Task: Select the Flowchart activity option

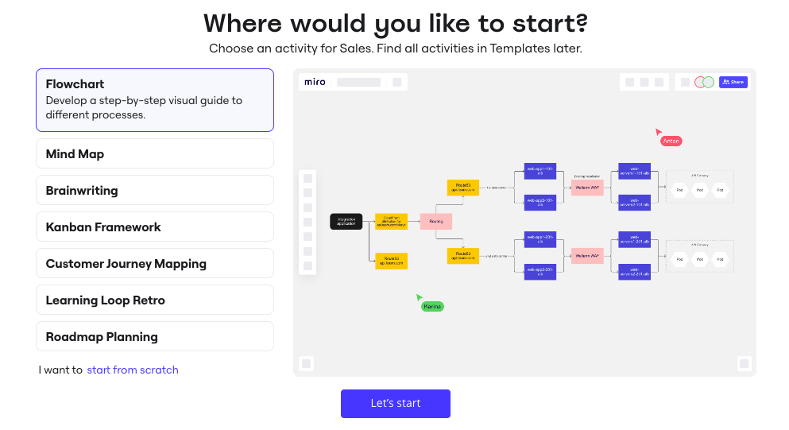Action: [155, 100]
